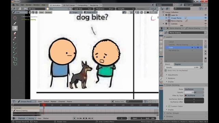This screenshot has width=219, height=123.
Task: Uncheck the Layer 01 collection checkbox
Action: (x=166, y=15)
